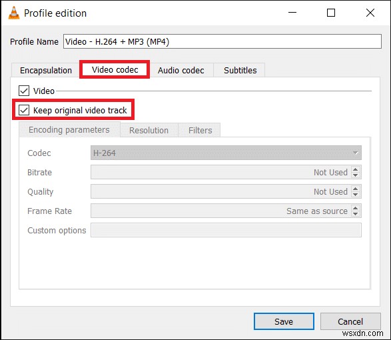This screenshot has width=391, height=340.
Task: Increase Quality with the up arrow
Action: coord(356,189)
